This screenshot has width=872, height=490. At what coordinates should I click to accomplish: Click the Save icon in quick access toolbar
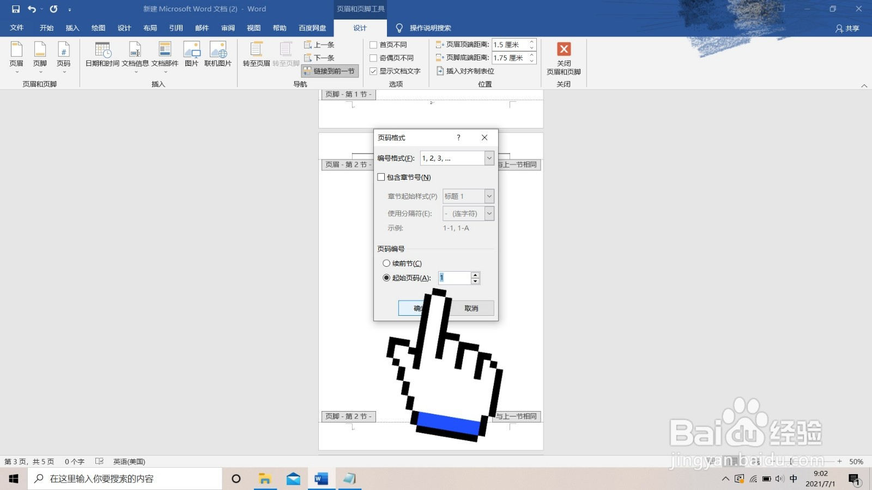[x=16, y=9]
